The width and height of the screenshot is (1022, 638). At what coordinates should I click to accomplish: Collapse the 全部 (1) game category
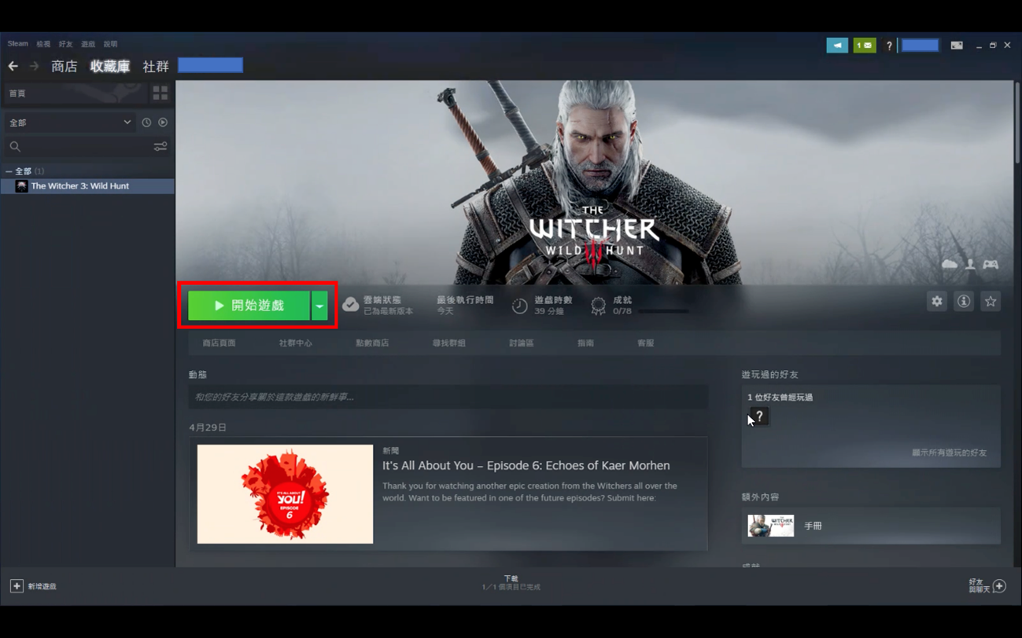(9, 171)
